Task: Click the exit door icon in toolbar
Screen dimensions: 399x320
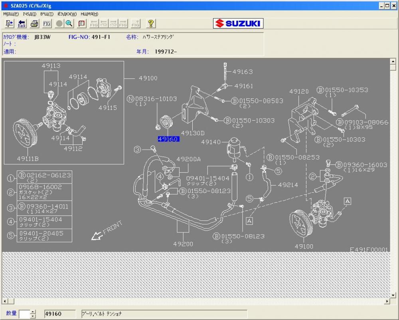Action: tap(10, 23)
